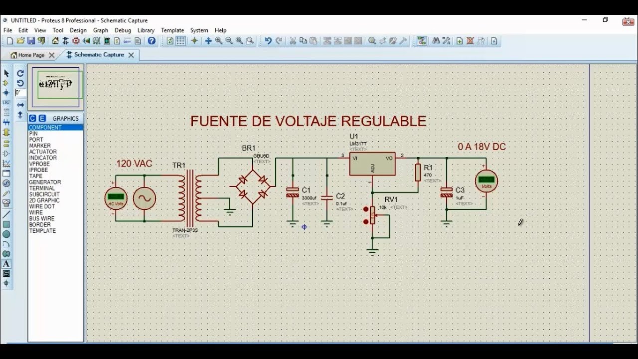Click the Y-Mirror vertical flip icon
Viewport: 638px width, 359px height.
click(20, 115)
